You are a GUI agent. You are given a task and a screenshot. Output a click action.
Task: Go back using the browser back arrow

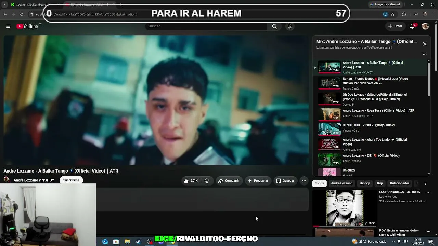[x=5, y=14]
